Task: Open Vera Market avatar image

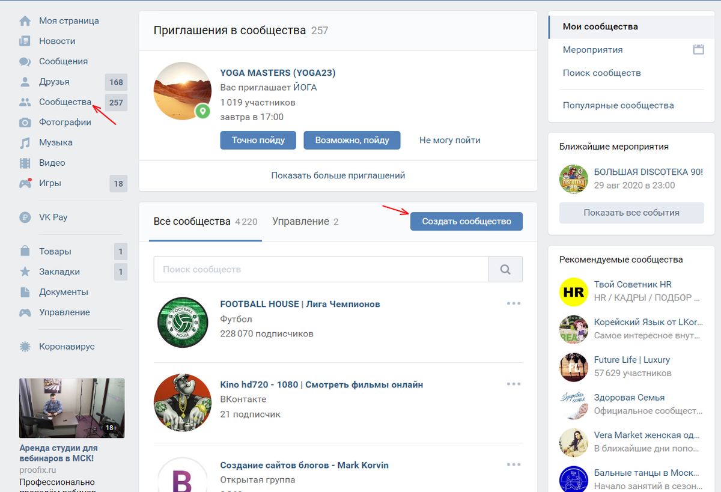Action: coord(574,442)
